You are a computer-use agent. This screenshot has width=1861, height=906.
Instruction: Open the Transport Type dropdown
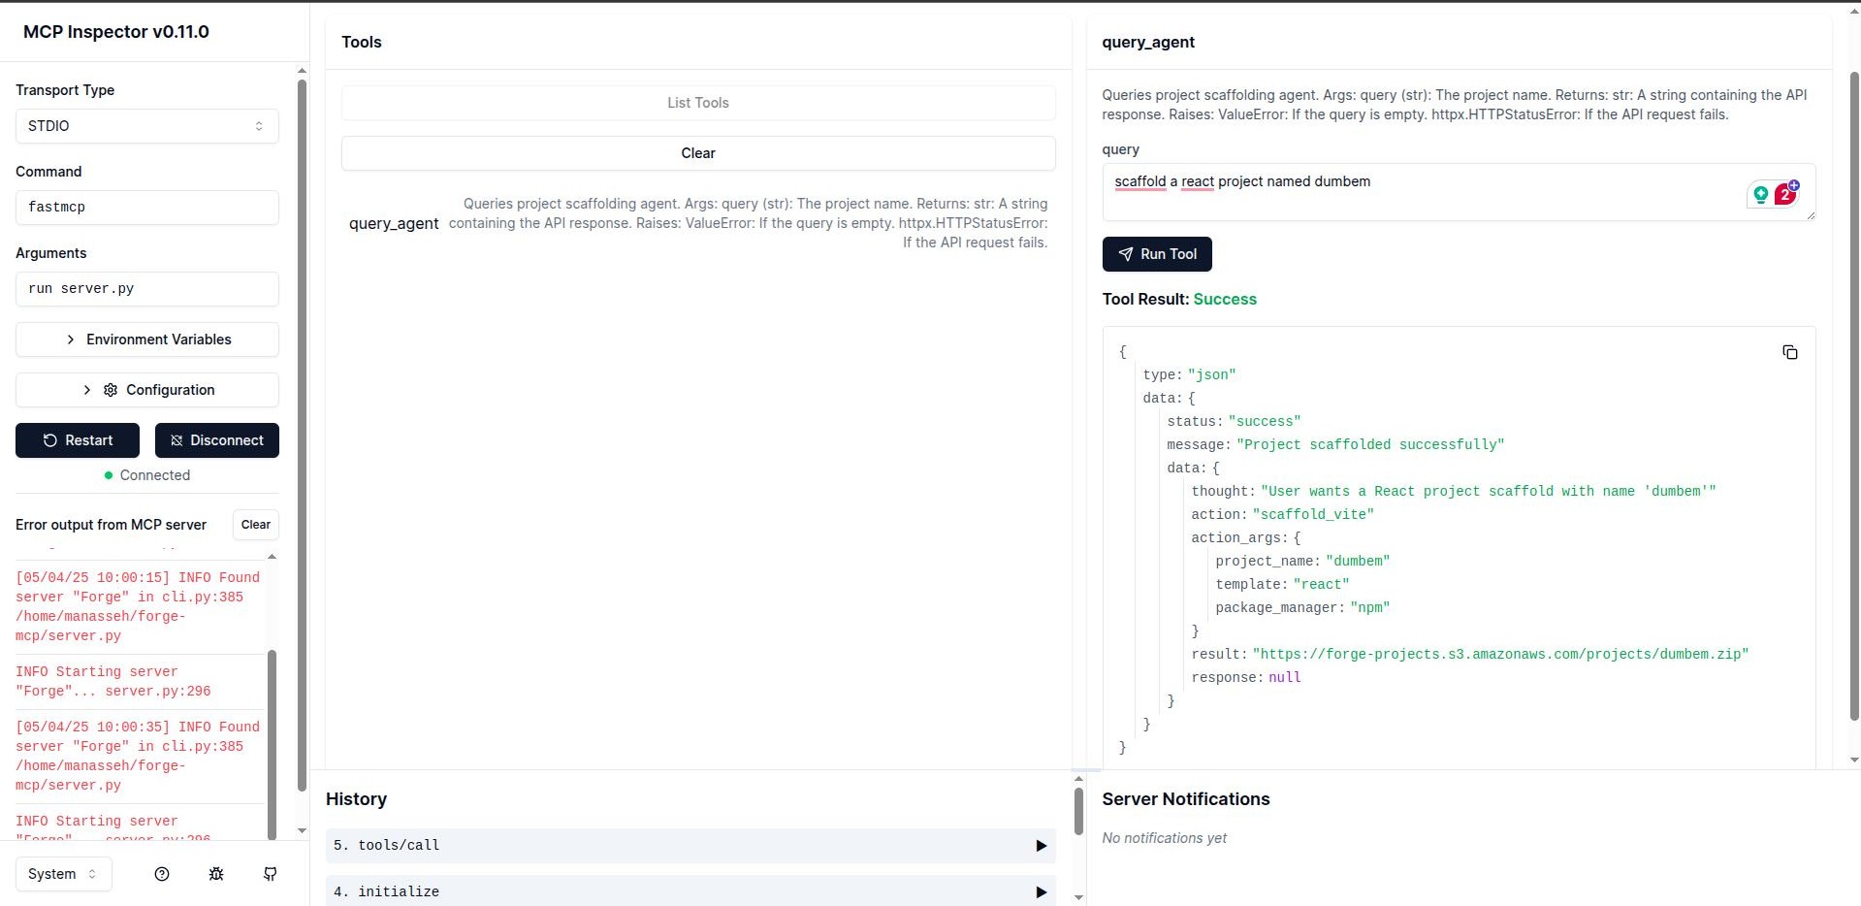click(146, 126)
